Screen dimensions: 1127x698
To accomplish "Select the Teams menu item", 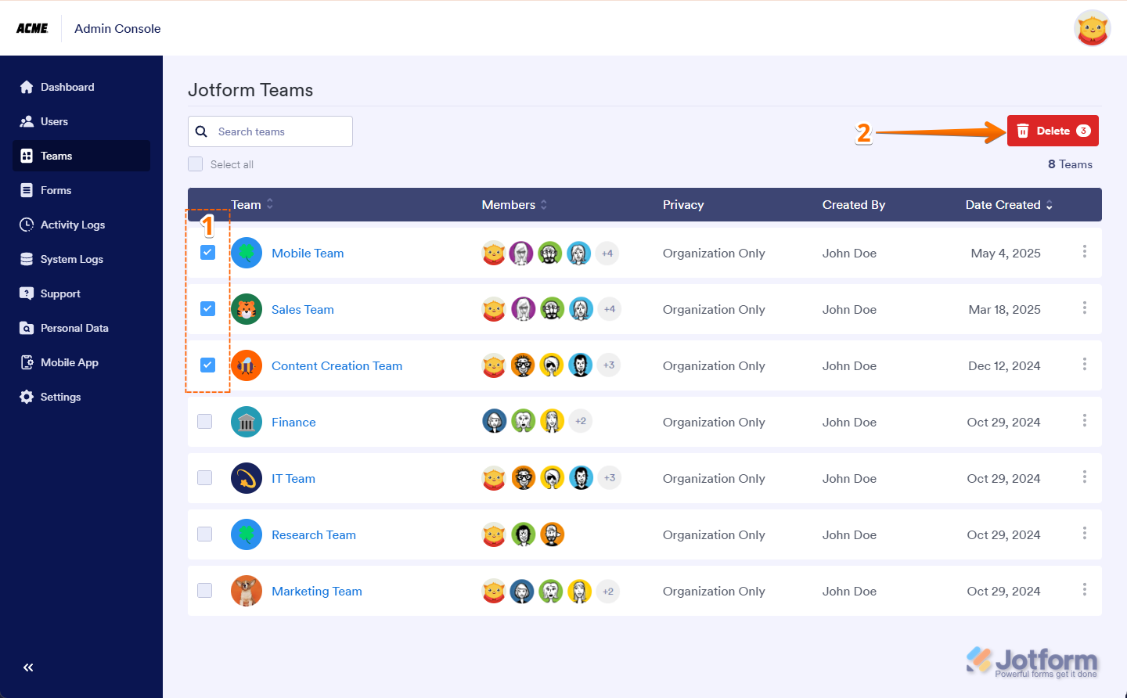I will 81,156.
